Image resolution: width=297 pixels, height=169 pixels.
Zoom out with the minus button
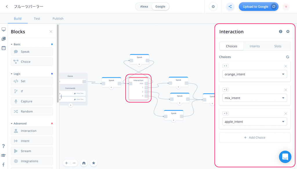click(x=74, y=163)
